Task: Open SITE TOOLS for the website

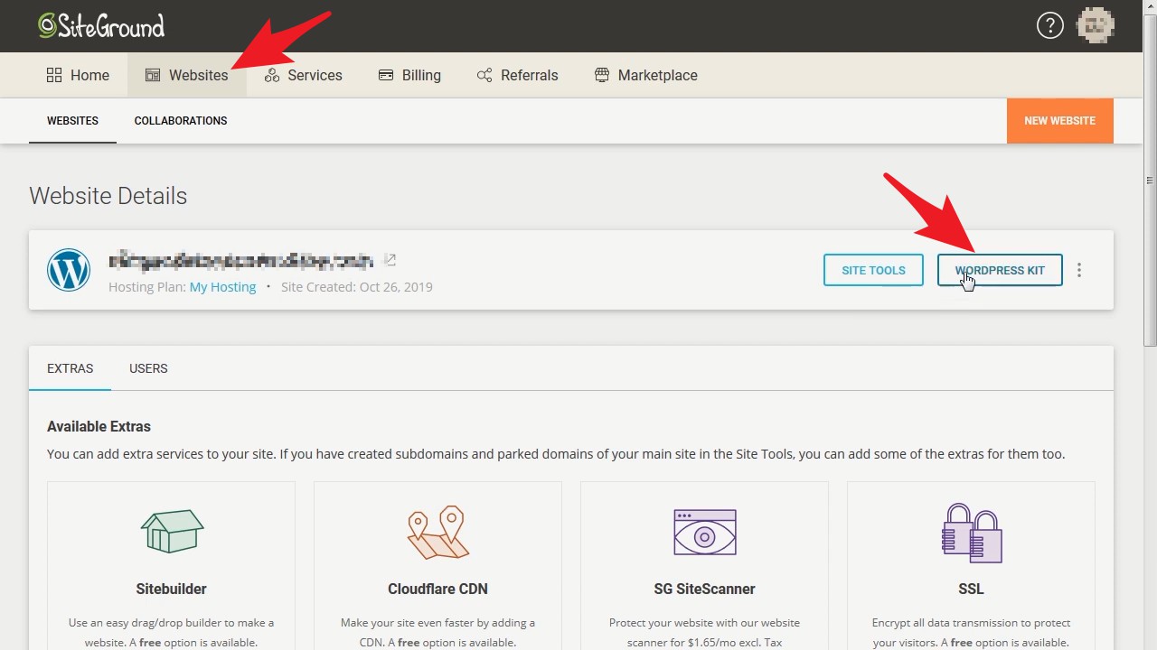Action: pyautogui.click(x=873, y=270)
